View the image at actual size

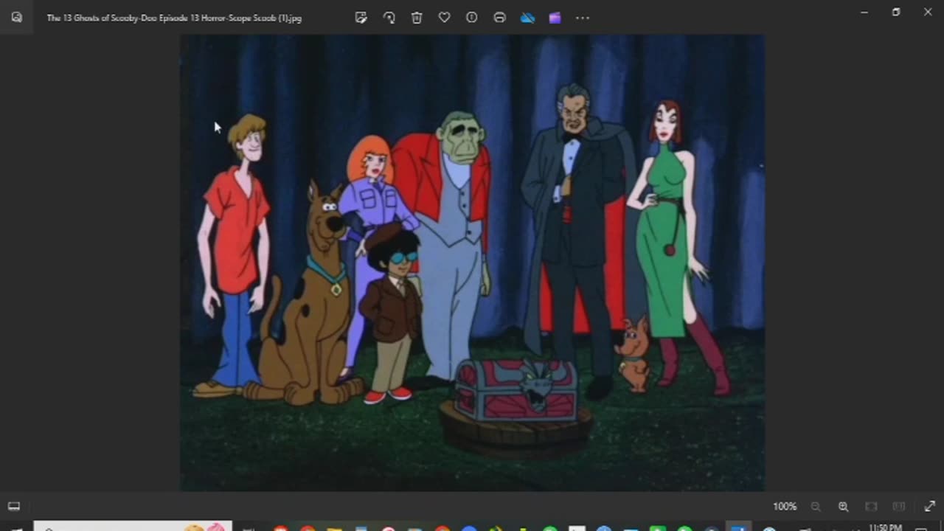coord(898,507)
